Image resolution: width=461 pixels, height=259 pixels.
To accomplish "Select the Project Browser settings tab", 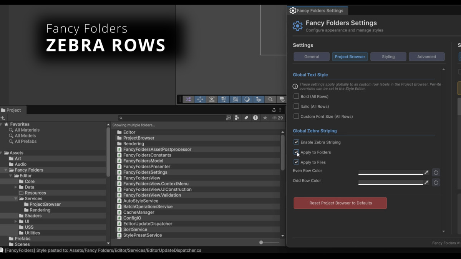I will click(350, 57).
